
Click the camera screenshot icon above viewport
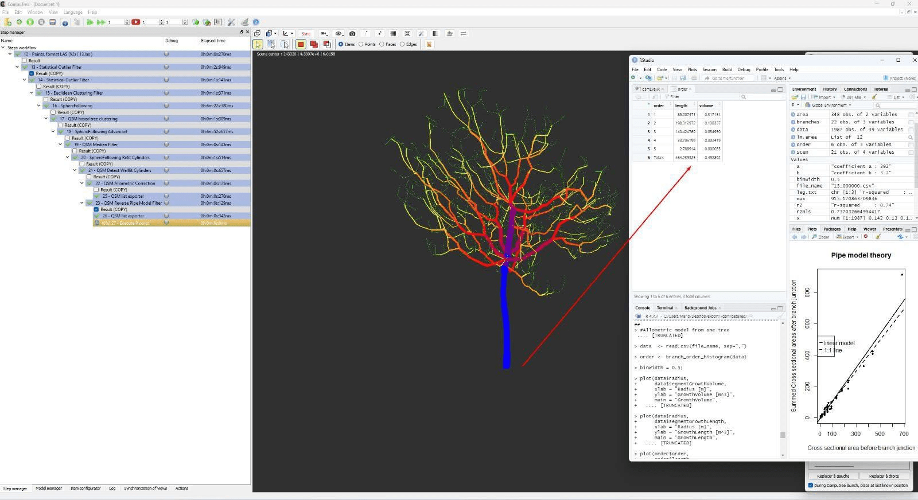pyautogui.click(x=352, y=34)
